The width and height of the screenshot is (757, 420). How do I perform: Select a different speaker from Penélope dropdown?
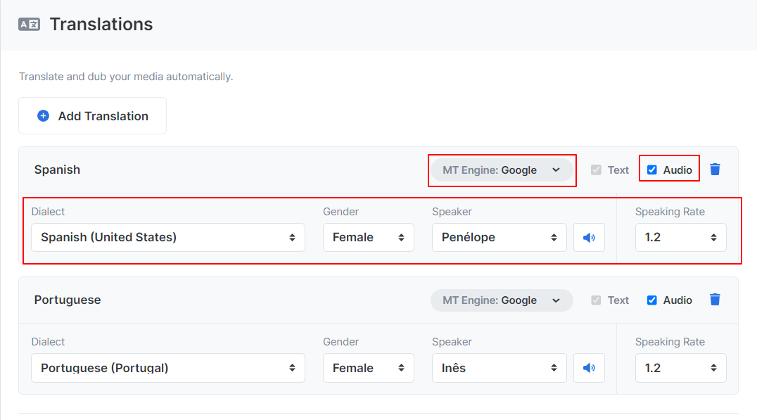[500, 238]
